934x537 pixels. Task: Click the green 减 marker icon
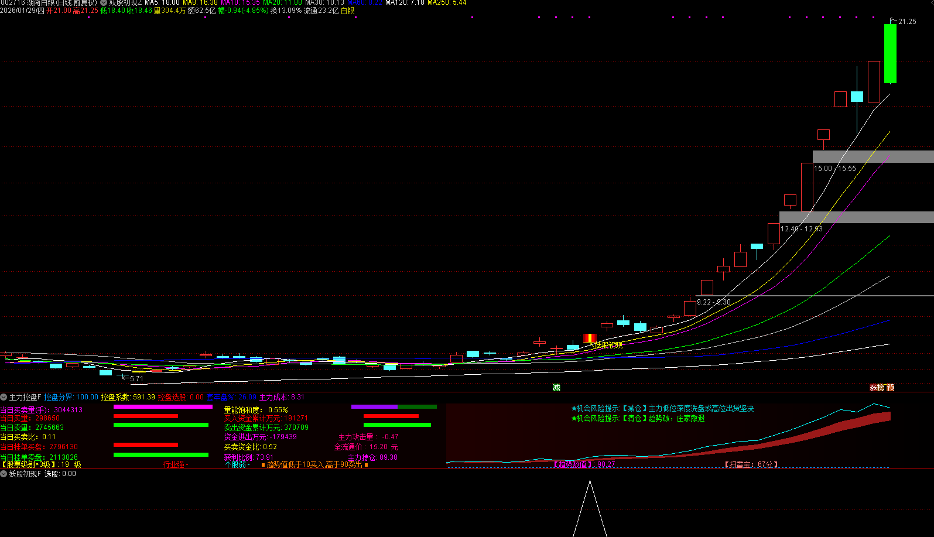coord(556,387)
